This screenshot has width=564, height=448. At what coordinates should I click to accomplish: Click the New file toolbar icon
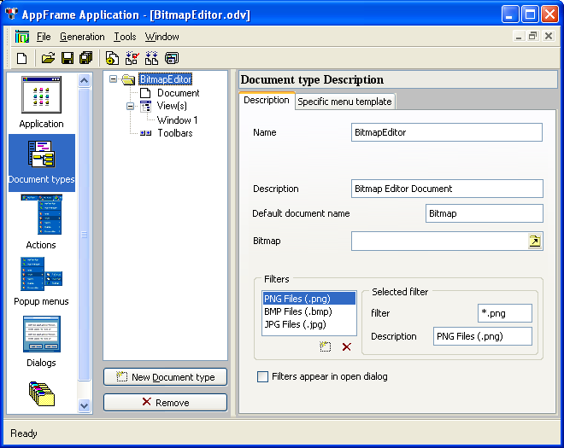click(22, 58)
